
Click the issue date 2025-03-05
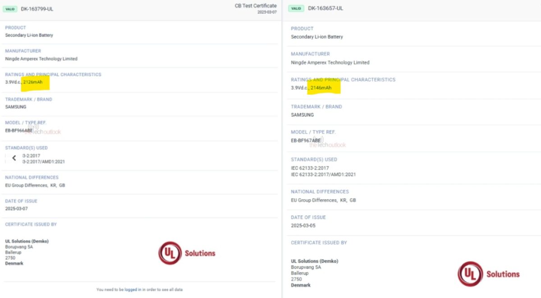pos(303,226)
